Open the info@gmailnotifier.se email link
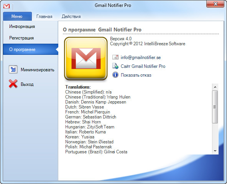 coord(141,58)
